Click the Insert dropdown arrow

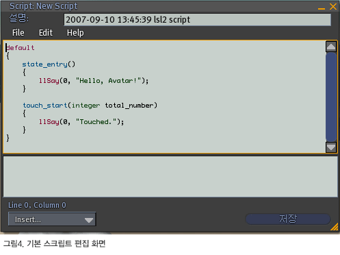coord(89,220)
